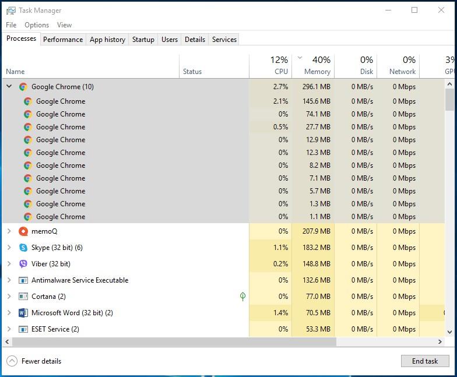Click the Skype app icon
The width and height of the screenshot is (457, 377).
[23, 248]
